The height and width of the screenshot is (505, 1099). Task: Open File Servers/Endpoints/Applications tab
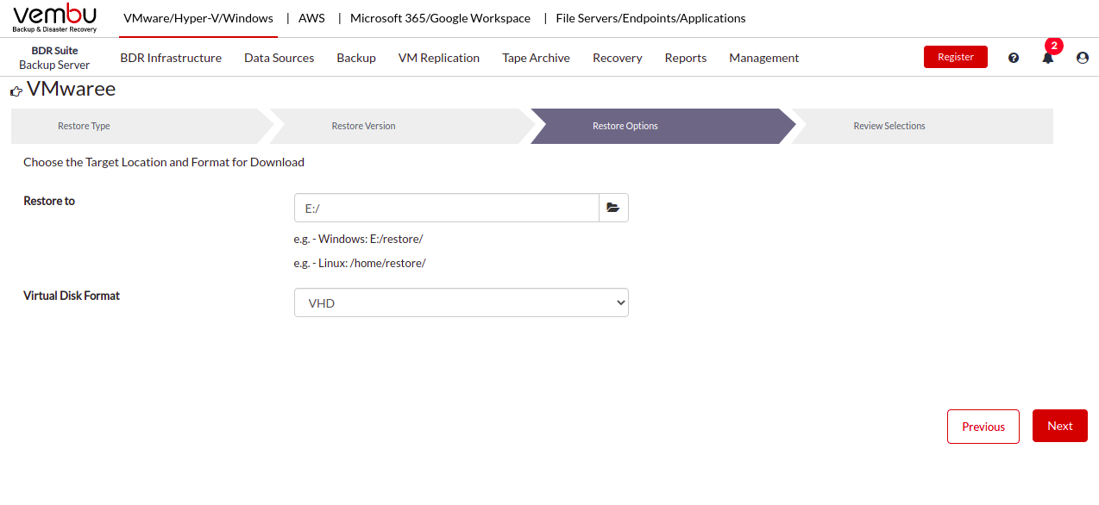pyautogui.click(x=650, y=18)
